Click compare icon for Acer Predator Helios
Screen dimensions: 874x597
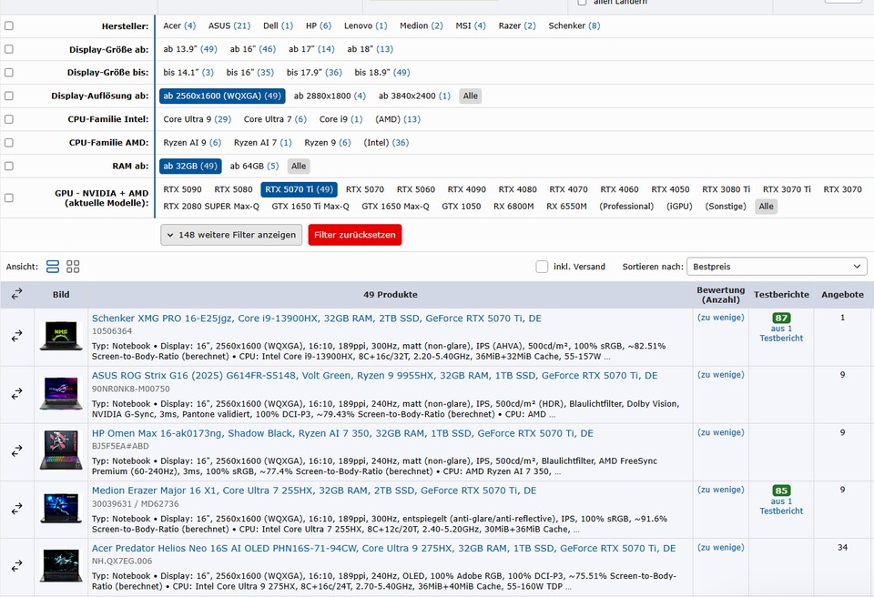[x=16, y=566]
